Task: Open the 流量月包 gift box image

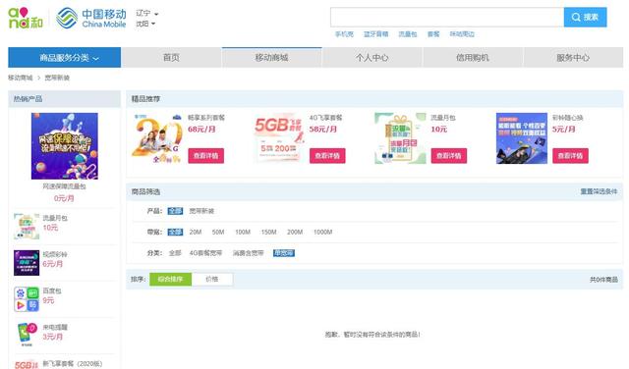Action: coord(400,138)
